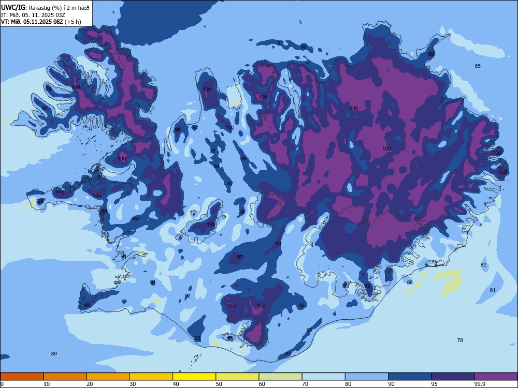Select the '81' humidity value on the map
Viewport: 518px width, 388px height.
point(493,290)
